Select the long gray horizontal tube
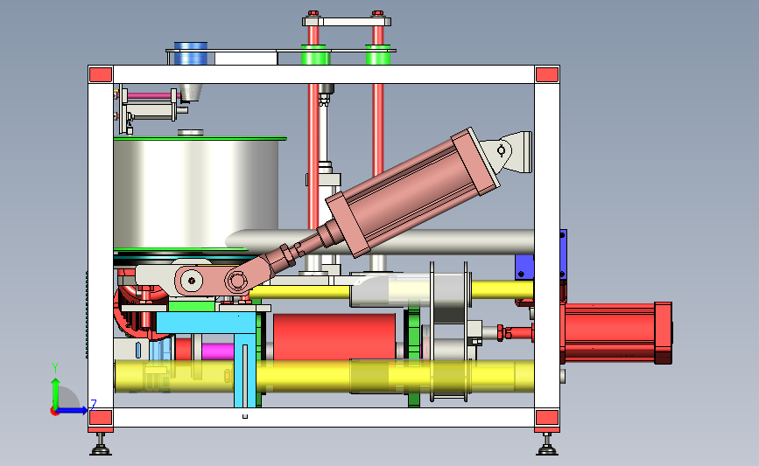This screenshot has height=466, width=759. 436,241
